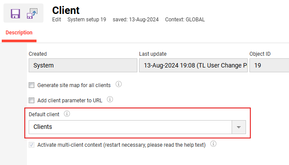This screenshot has width=289, height=165.
Task: Click the 'Created' field label
Action: [38, 54]
